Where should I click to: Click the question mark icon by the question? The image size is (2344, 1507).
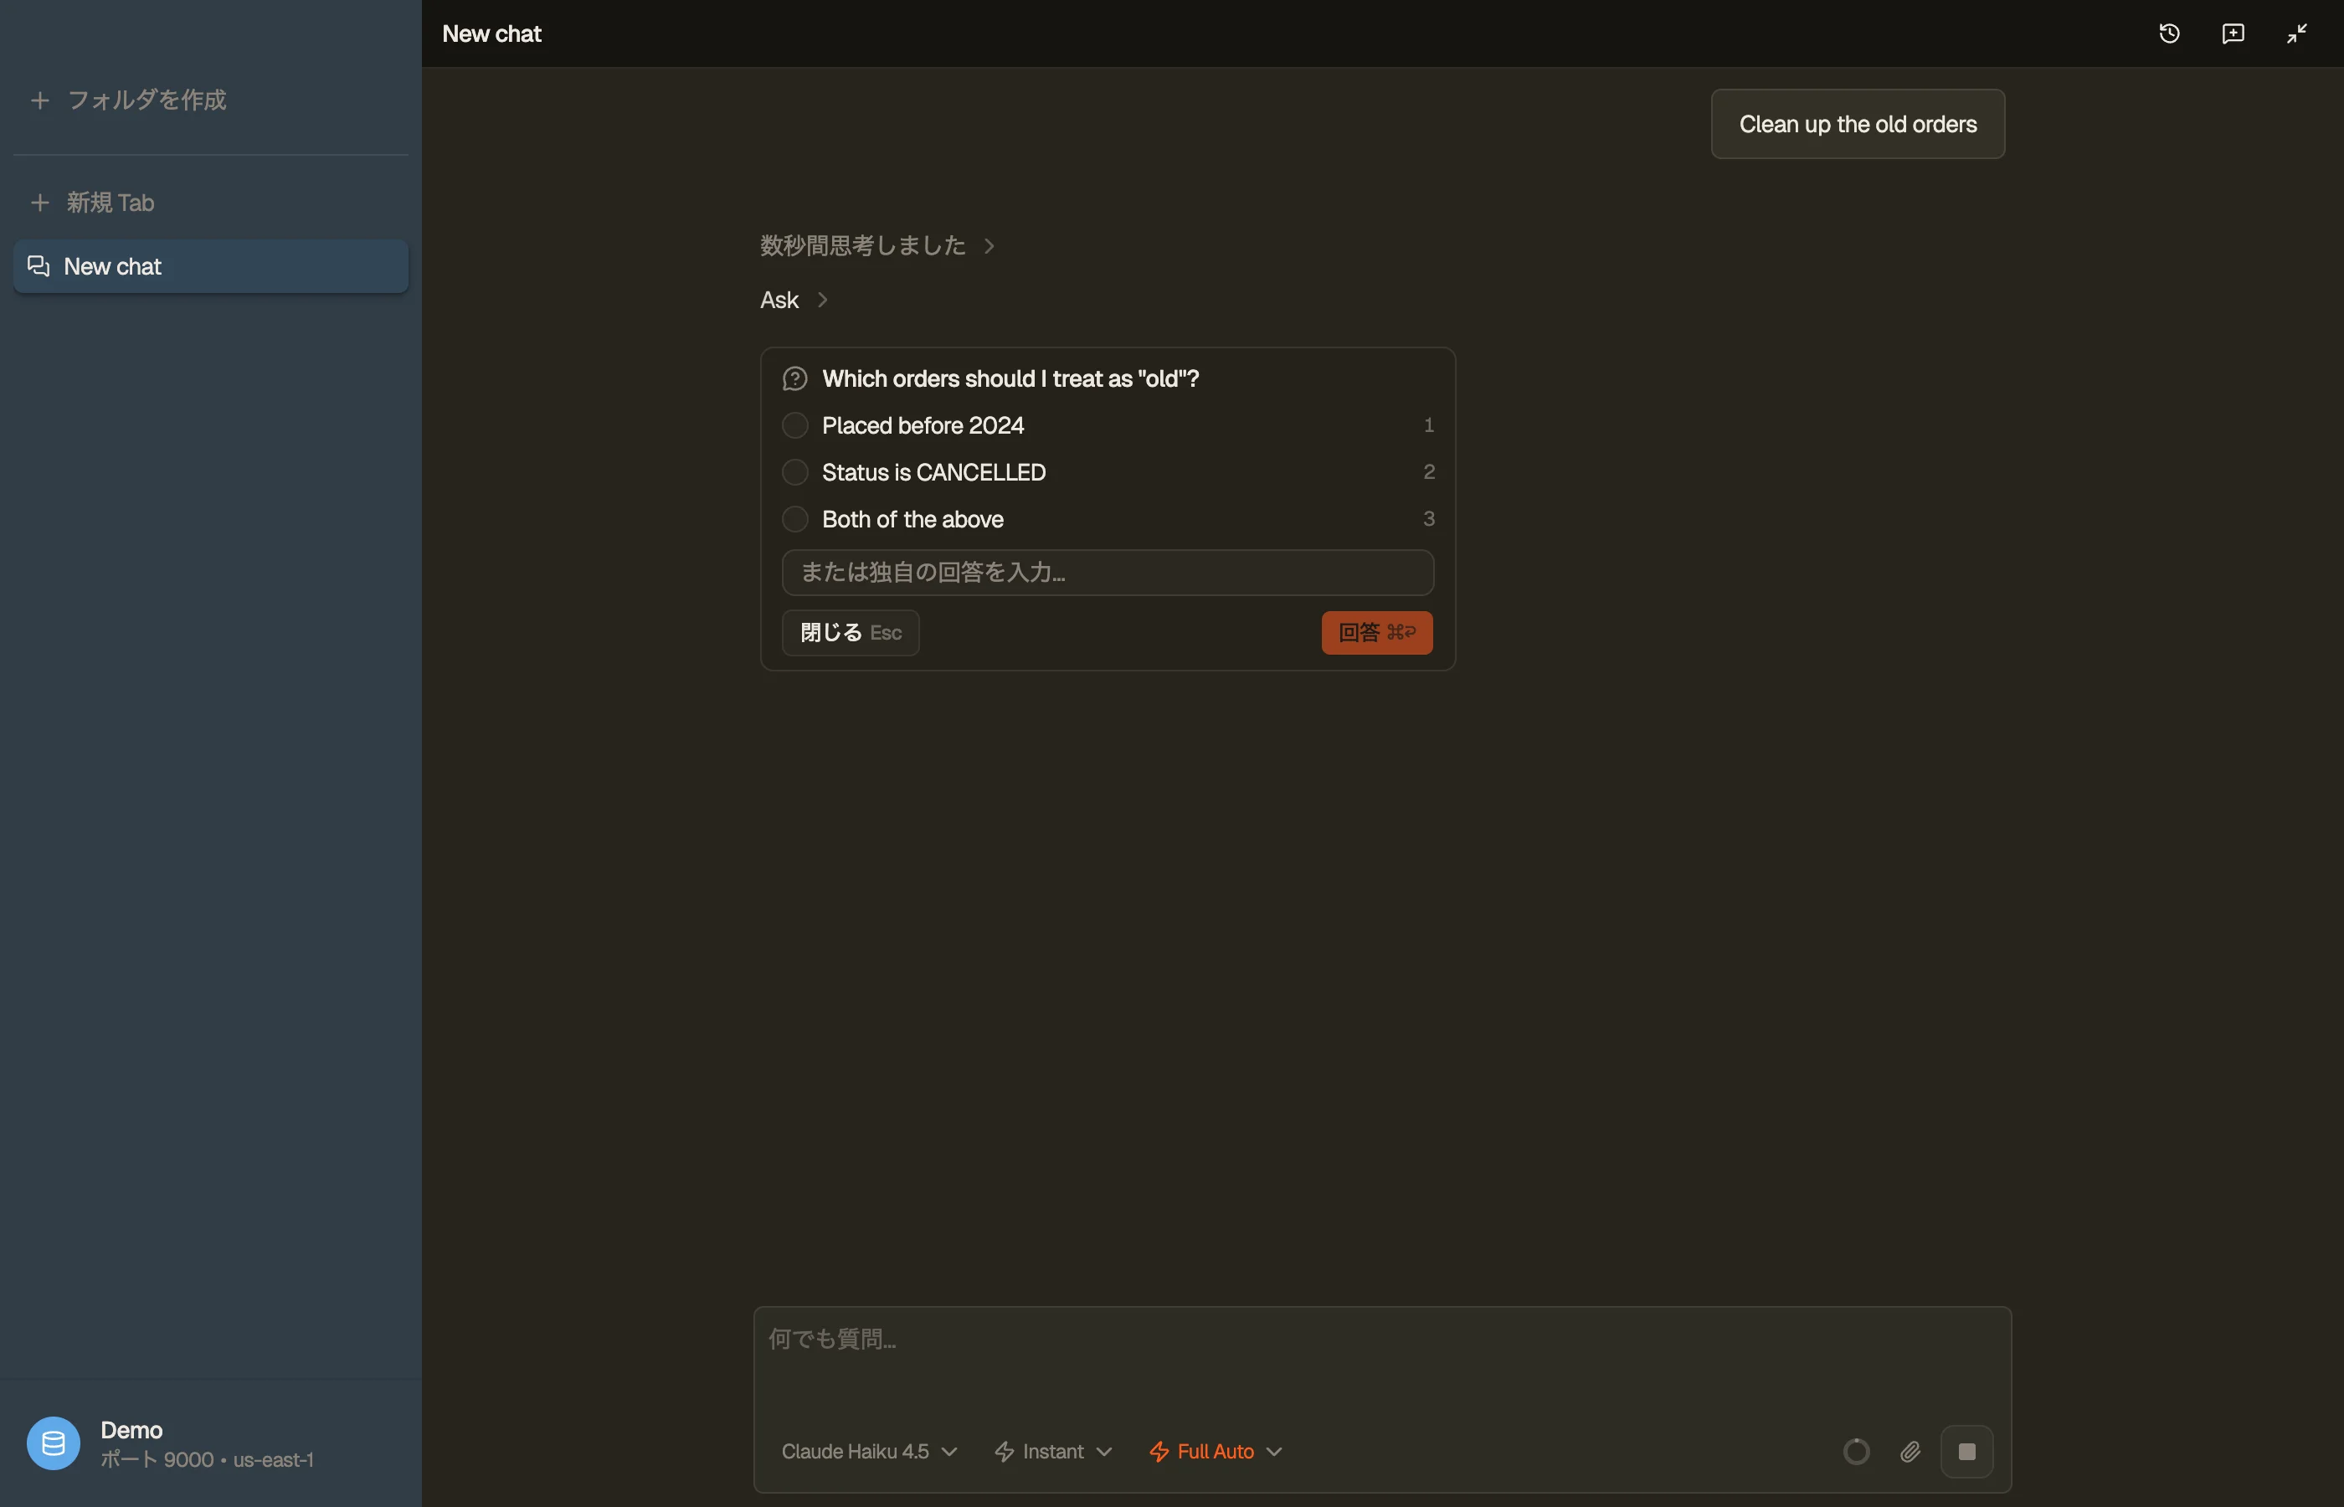(794, 378)
